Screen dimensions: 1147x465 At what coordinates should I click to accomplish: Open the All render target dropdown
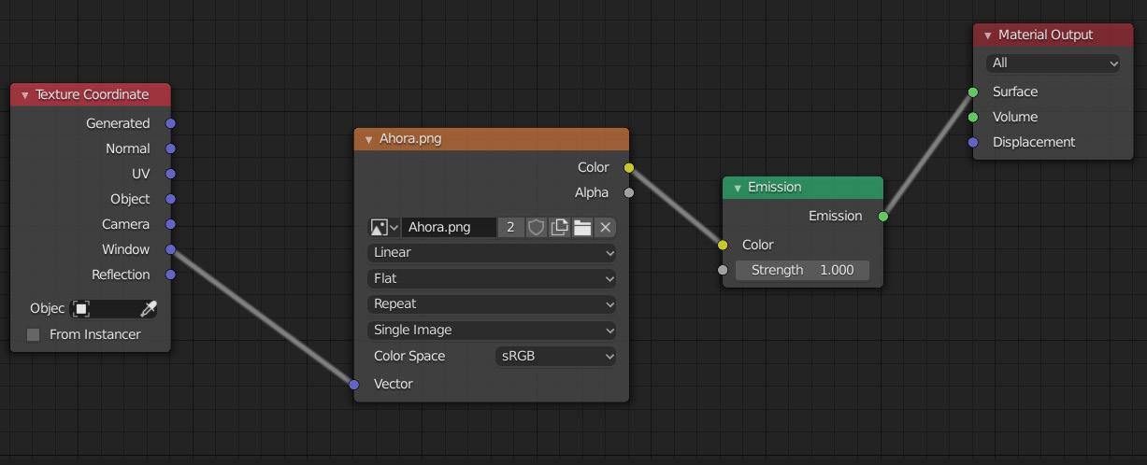[x=1054, y=63]
